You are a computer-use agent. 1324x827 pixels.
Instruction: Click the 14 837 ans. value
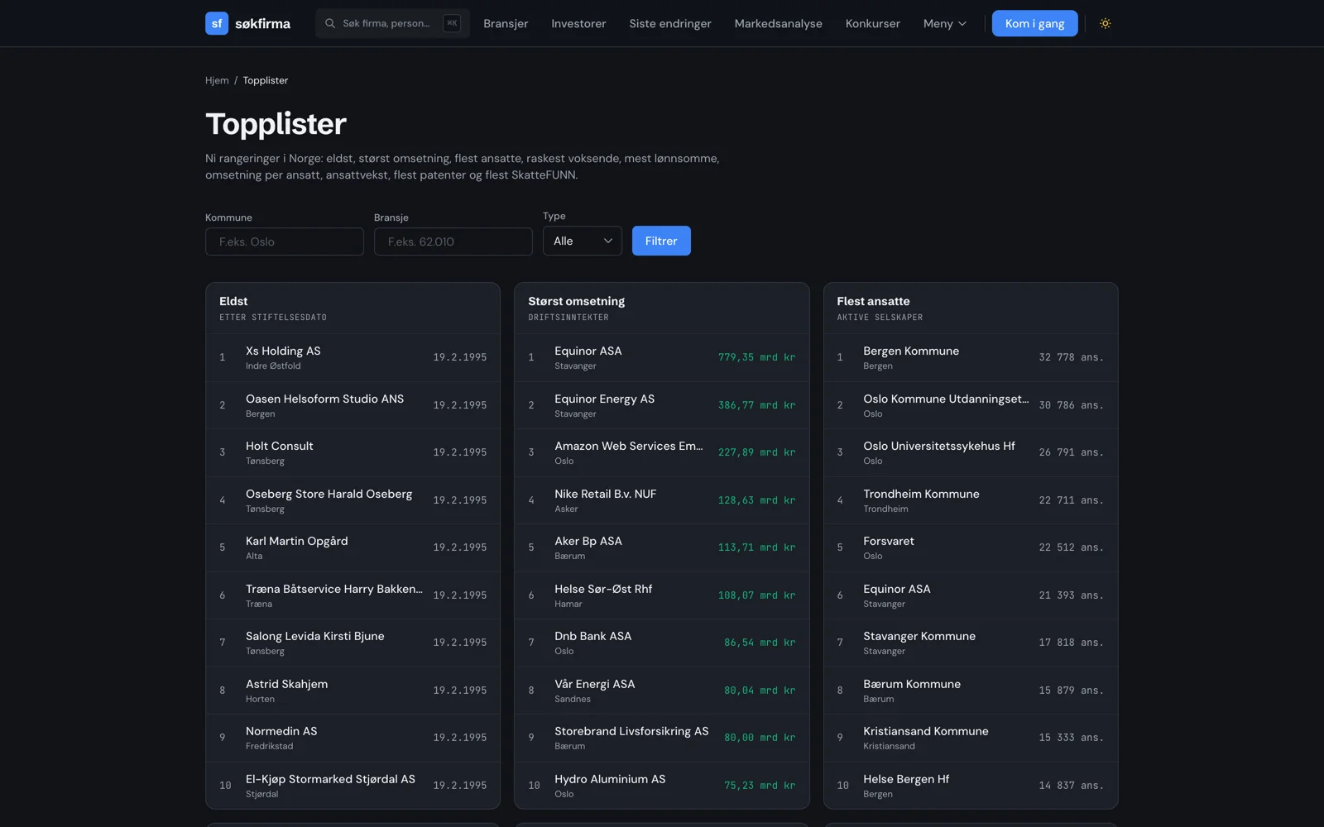(x=1071, y=786)
